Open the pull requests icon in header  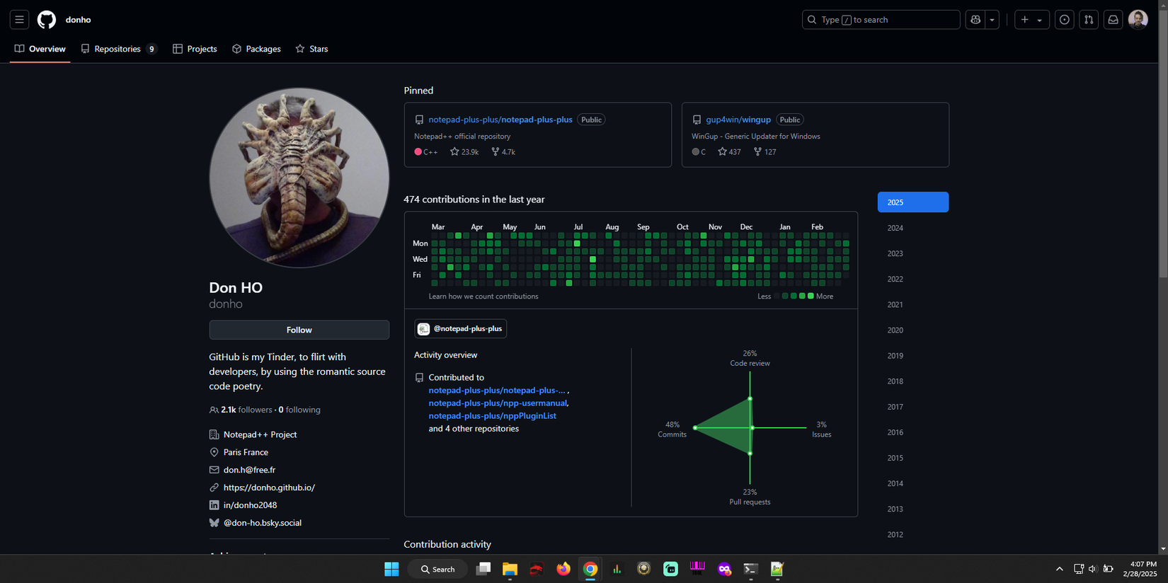[1089, 20]
